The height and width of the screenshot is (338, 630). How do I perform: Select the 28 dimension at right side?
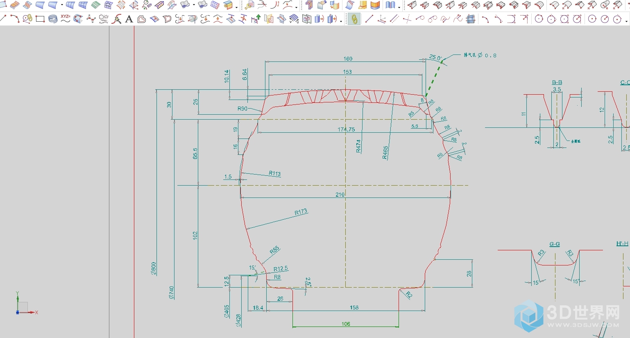469,273
